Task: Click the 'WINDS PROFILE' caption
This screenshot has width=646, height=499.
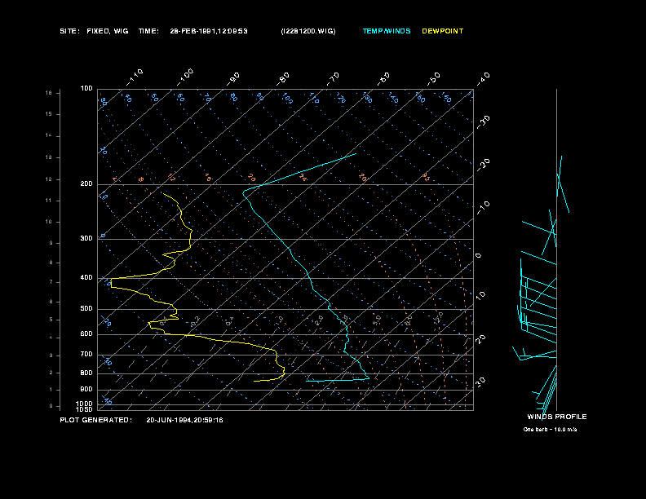Action: coord(556,417)
